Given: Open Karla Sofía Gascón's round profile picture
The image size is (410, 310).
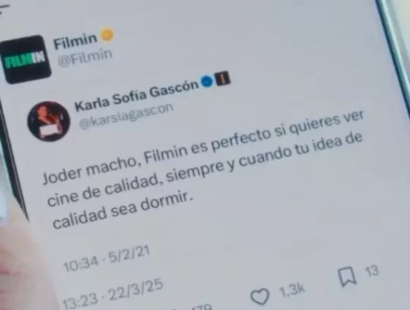Looking at the screenshot, I should 49,121.
